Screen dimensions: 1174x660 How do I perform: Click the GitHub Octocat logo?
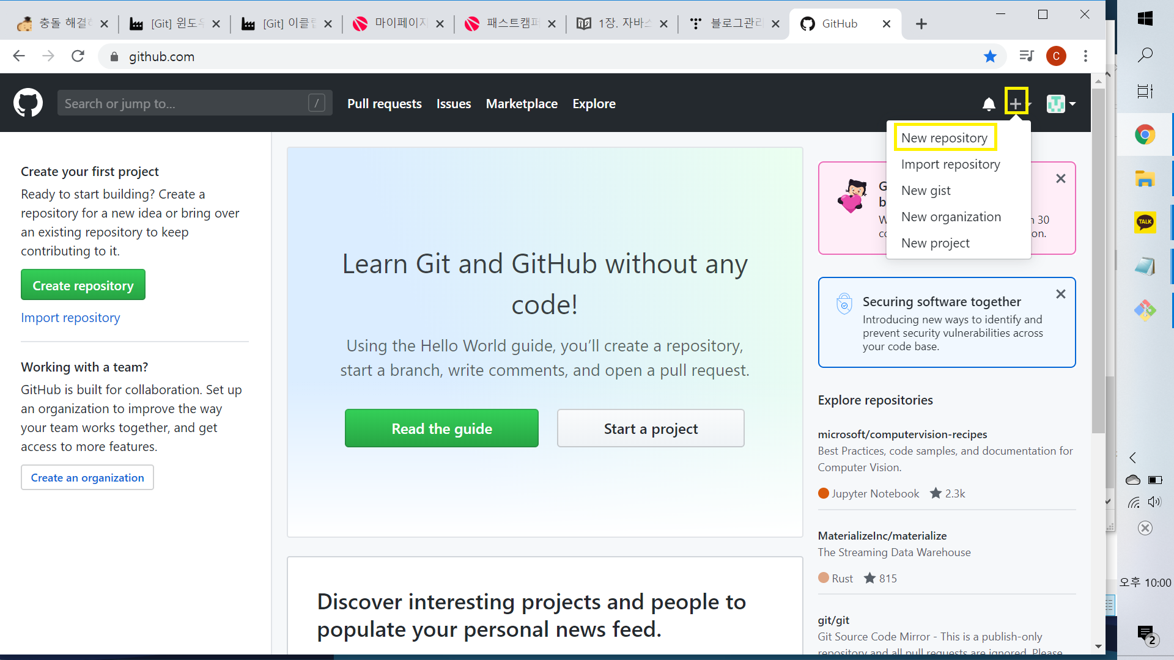coord(28,103)
